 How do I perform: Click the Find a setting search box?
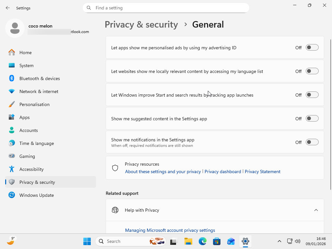[166, 8]
